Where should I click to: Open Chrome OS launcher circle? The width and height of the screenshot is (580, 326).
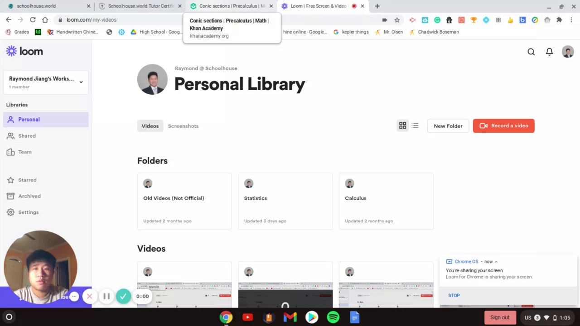pos(9,317)
